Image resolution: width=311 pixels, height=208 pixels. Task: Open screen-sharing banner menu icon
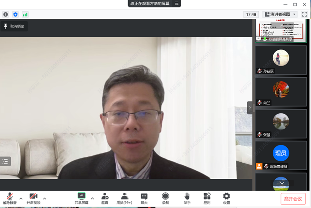[x=177, y=4]
